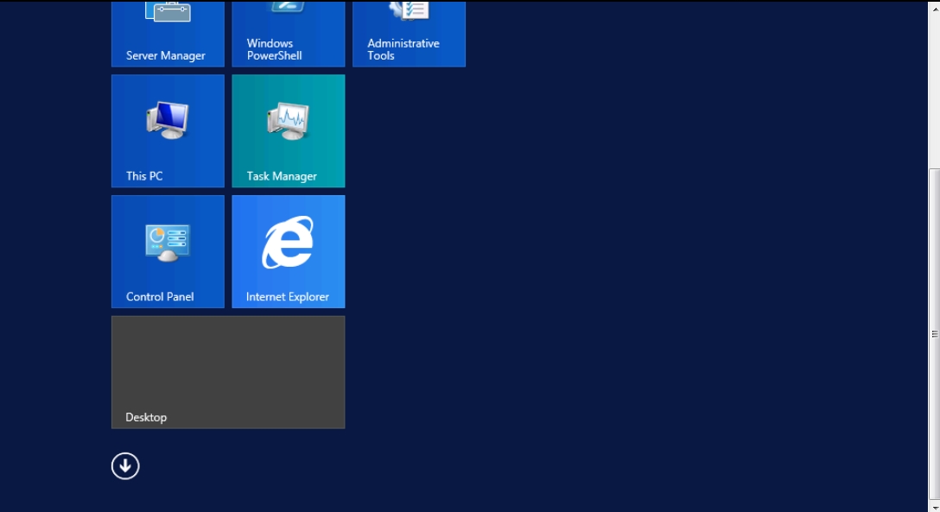This screenshot has width=940, height=512.
Task: Open the This PC tile
Action: point(168,131)
